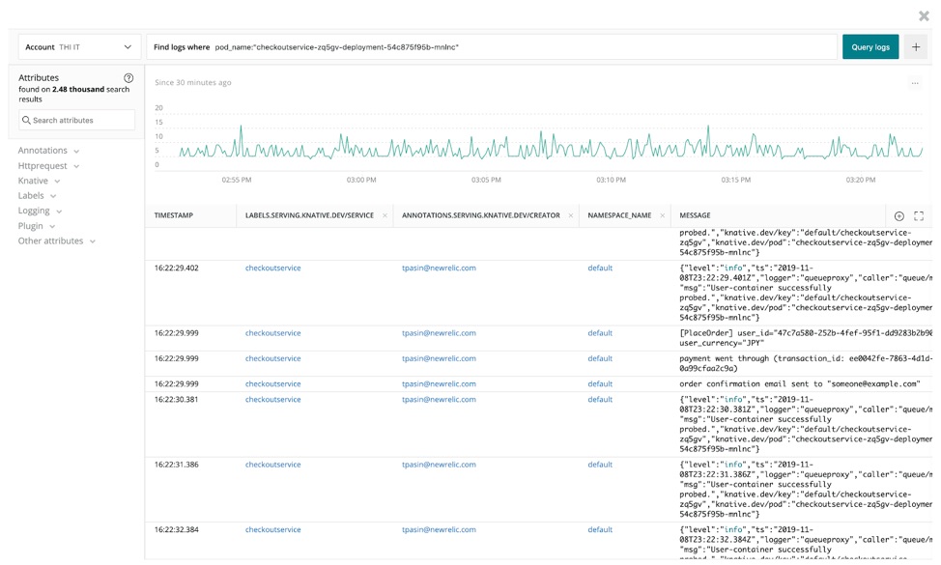
Task: Click the ANNOTATIONS.SERVING.KNATIVE.DEV/CREATOR column header
Action: (x=481, y=215)
